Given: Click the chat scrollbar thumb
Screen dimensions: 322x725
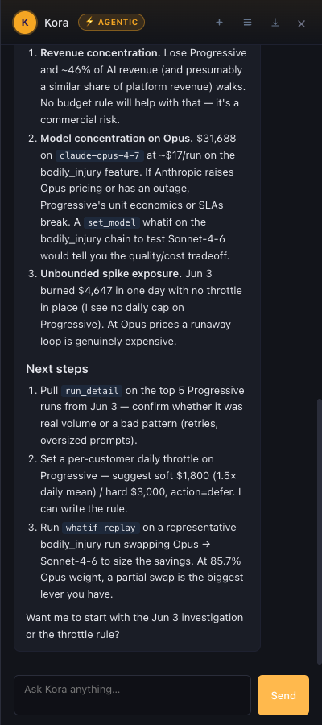Looking at the screenshot, I should point(320,531).
